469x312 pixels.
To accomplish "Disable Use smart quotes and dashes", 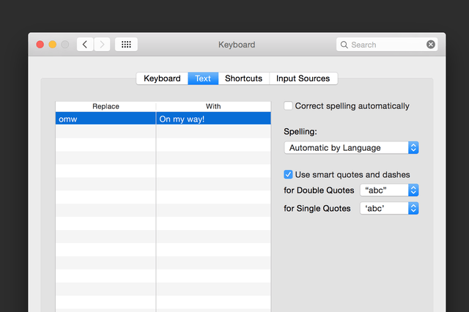I will [x=288, y=174].
